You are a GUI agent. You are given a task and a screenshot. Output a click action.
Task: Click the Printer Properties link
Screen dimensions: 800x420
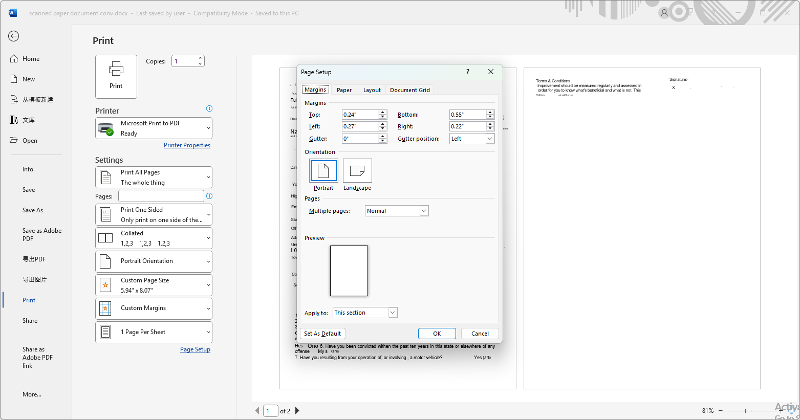click(187, 145)
